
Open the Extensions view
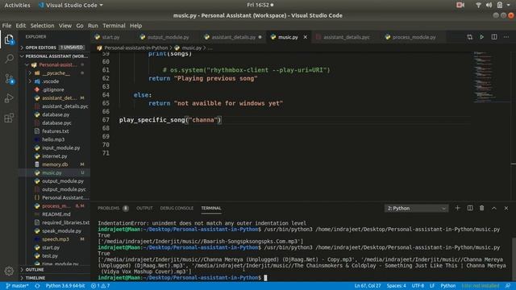click(x=9, y=118)
